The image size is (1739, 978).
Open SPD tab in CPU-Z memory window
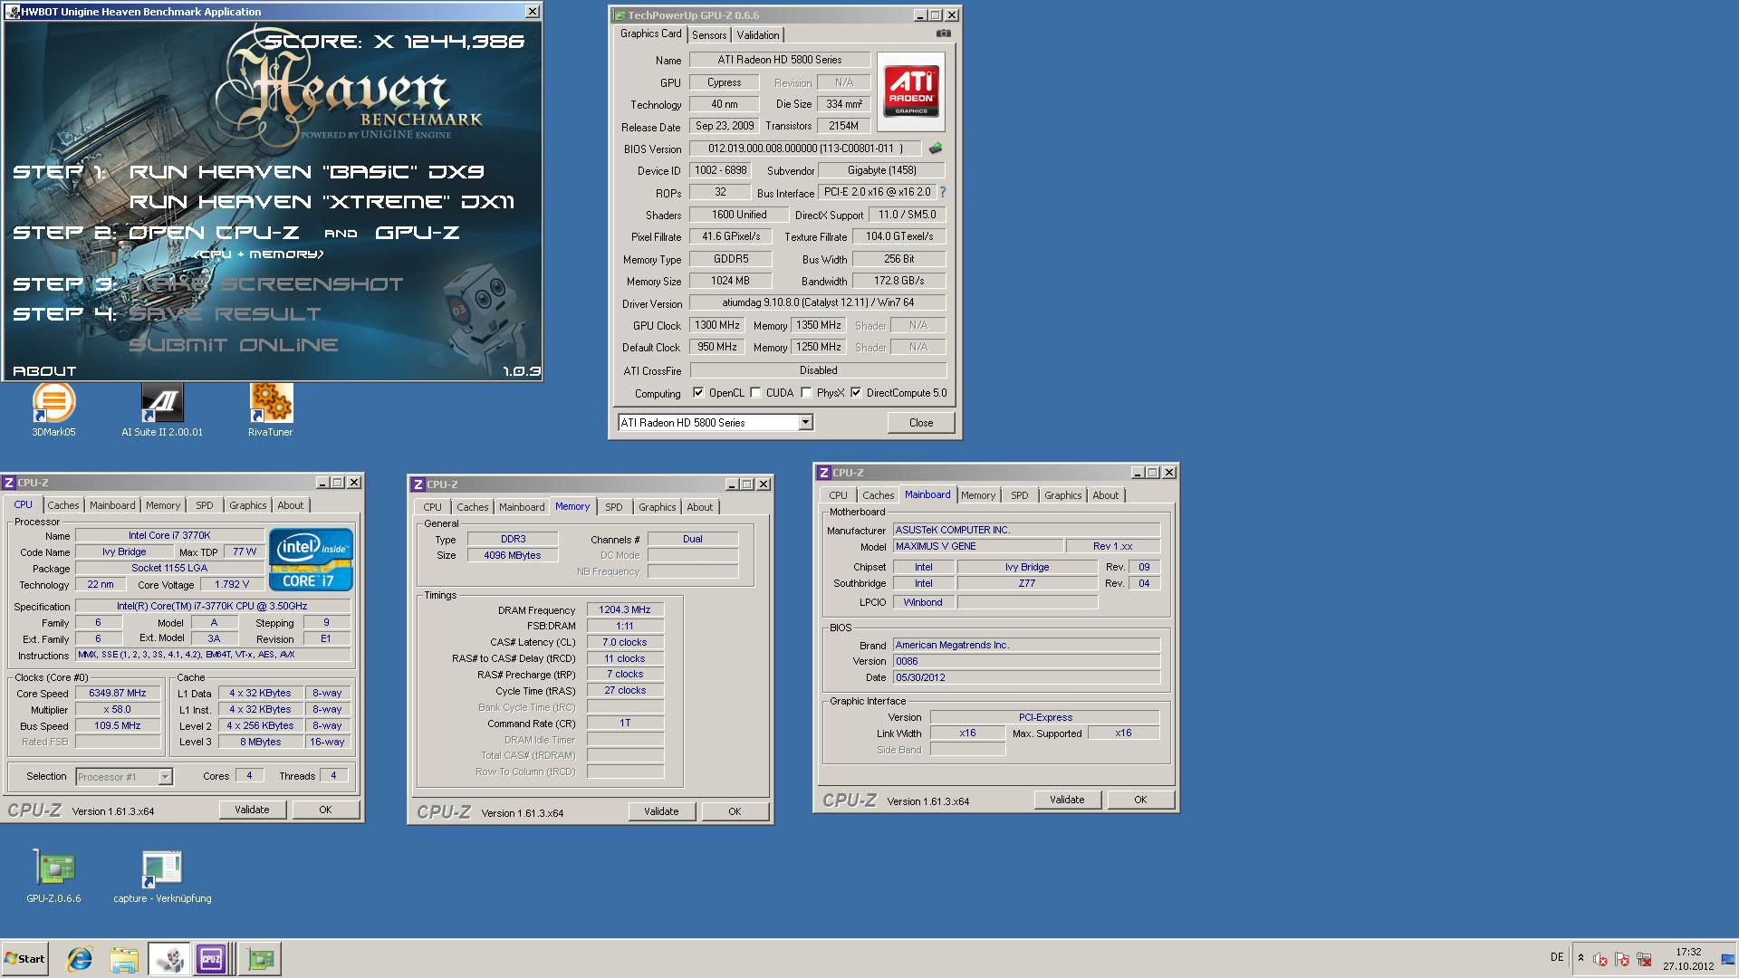(x=614, y=507)
